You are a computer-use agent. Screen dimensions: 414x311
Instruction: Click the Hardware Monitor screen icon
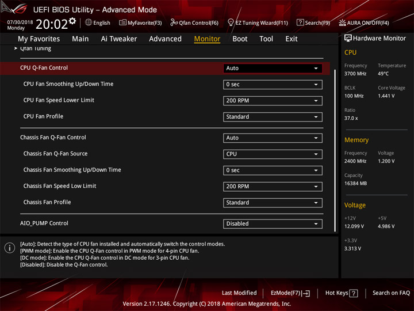tap(348, 39)
